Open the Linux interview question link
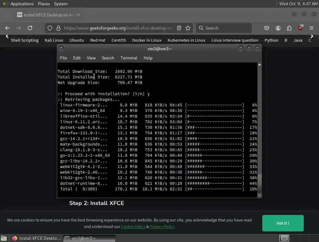 pos(235,40)
